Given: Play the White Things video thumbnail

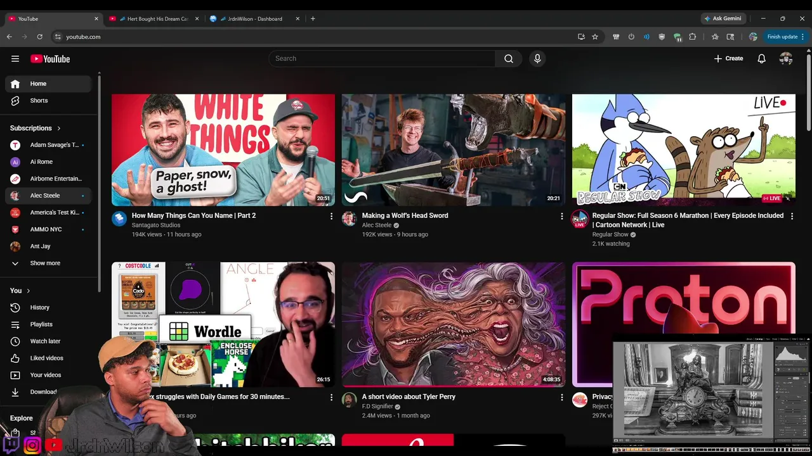Looking at the screenshot, I should pyautogui.click(x=223, y=150).
